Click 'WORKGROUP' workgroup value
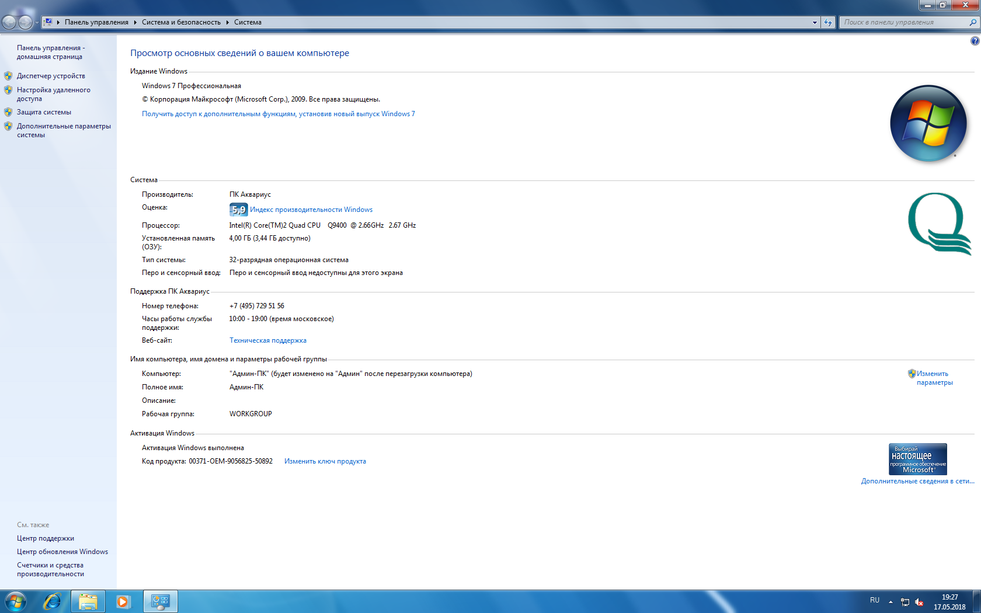The height and width of the screenshot is (613, 981). pos(251,414)
